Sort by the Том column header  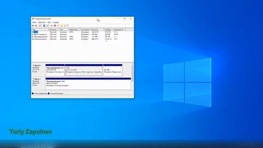[x=40, y=30]
